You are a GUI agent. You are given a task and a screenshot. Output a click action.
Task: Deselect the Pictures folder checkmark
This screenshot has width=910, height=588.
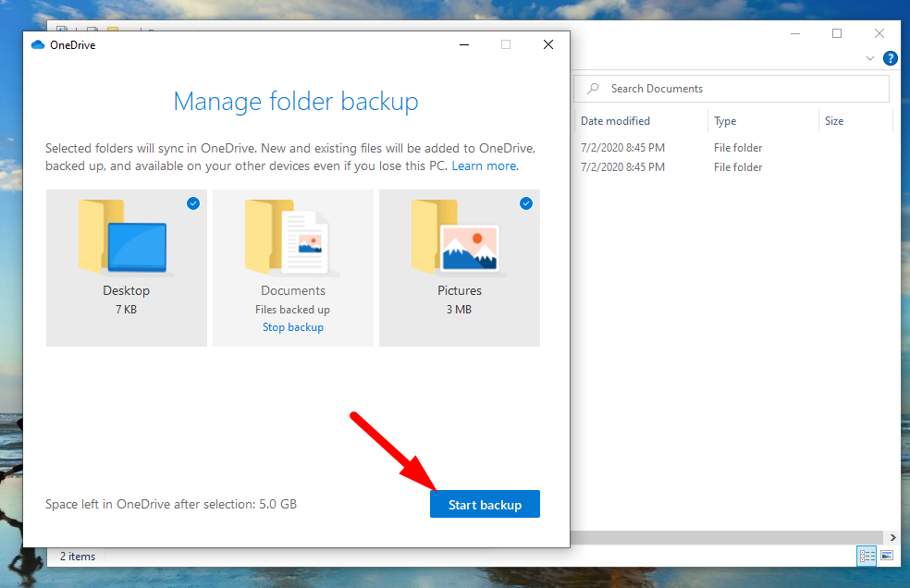(526, 203)
